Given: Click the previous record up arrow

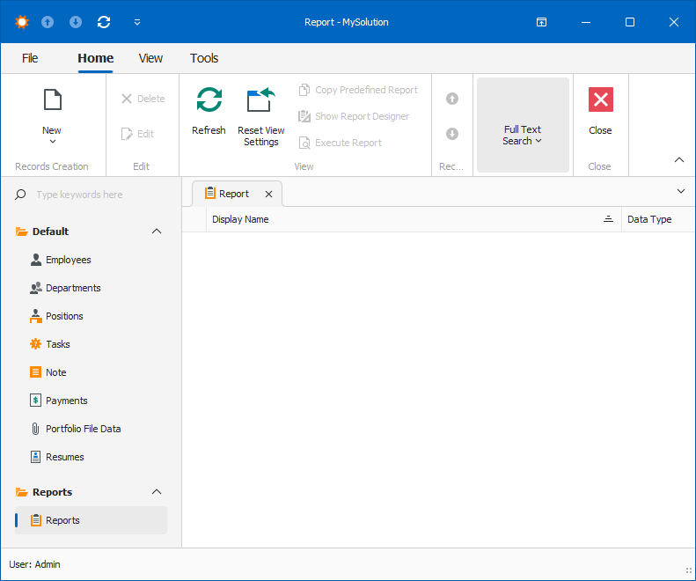Looking at the screenshot, I should (452, 99).
